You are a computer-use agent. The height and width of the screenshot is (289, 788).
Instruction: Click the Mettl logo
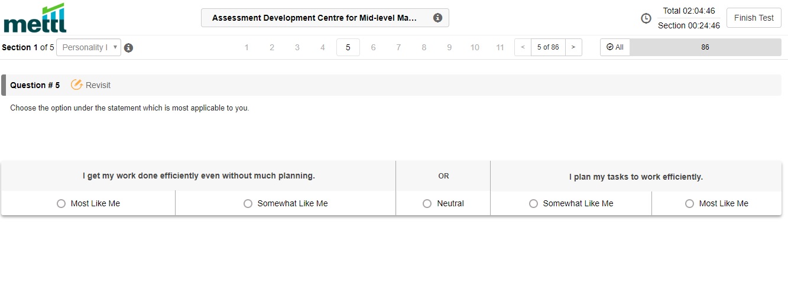coord(35,18)
